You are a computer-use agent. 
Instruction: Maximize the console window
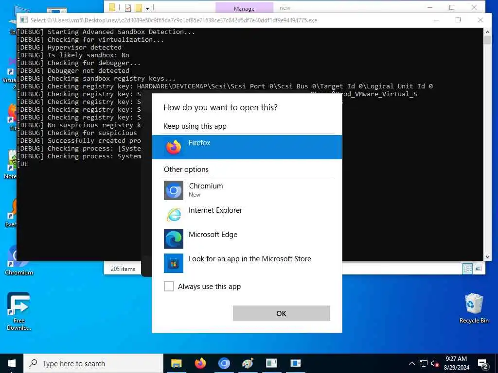(458, 20)
